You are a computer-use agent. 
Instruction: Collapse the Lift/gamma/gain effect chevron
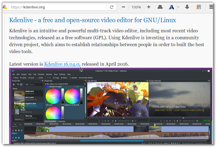pos(48,87)
